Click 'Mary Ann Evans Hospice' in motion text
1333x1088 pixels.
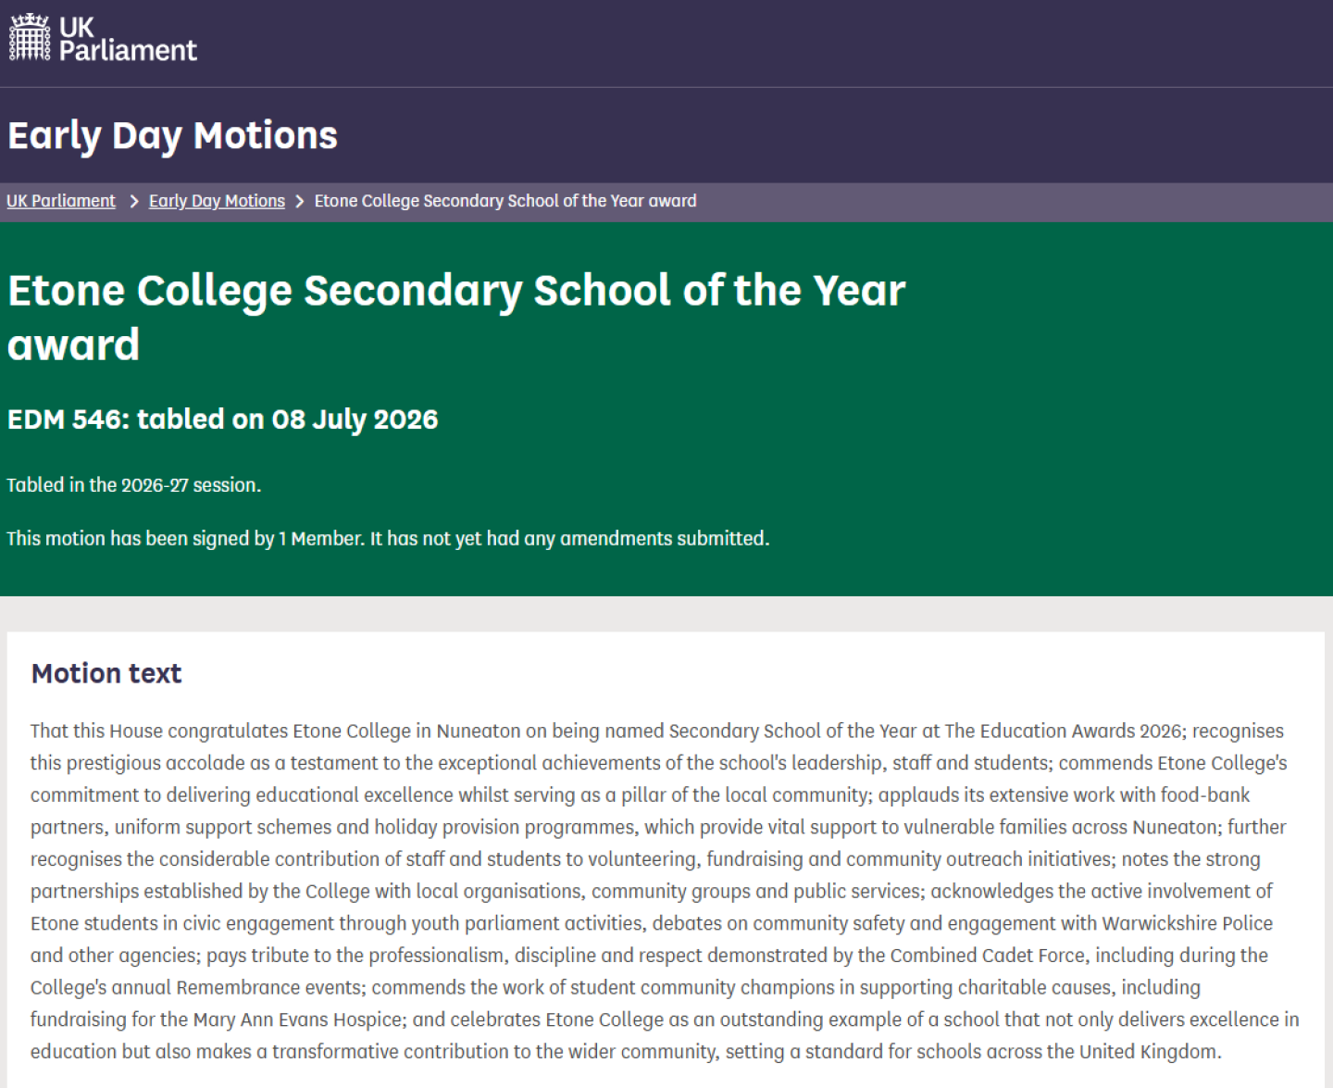[298, 1019]
